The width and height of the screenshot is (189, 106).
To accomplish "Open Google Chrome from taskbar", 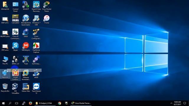I will pos(60,103).
